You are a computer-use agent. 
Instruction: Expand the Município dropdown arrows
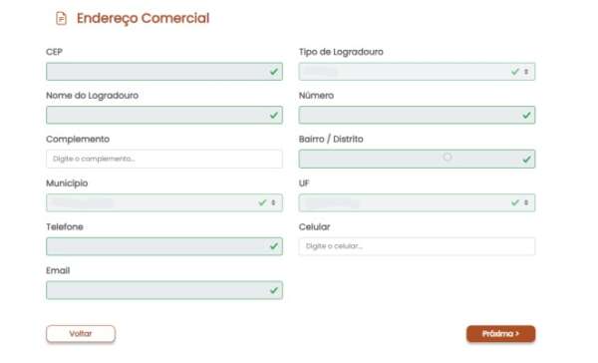click(273, 202)
